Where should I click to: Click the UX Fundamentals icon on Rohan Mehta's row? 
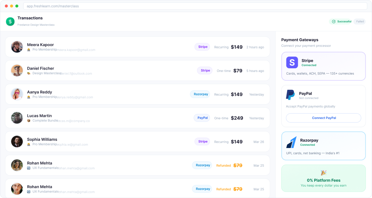(29, 168)
